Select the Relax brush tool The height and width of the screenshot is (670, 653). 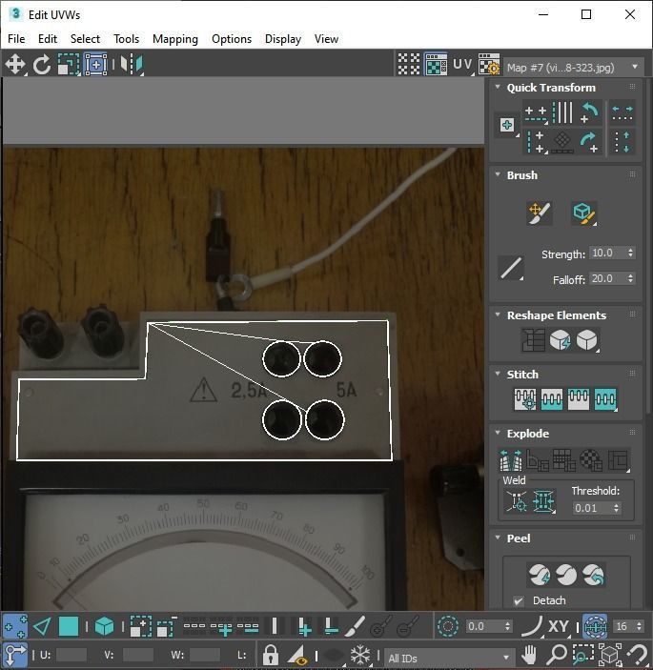pos(583,213)
